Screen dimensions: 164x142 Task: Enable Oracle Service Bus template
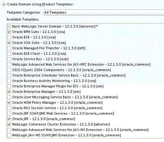pos(9,59)
